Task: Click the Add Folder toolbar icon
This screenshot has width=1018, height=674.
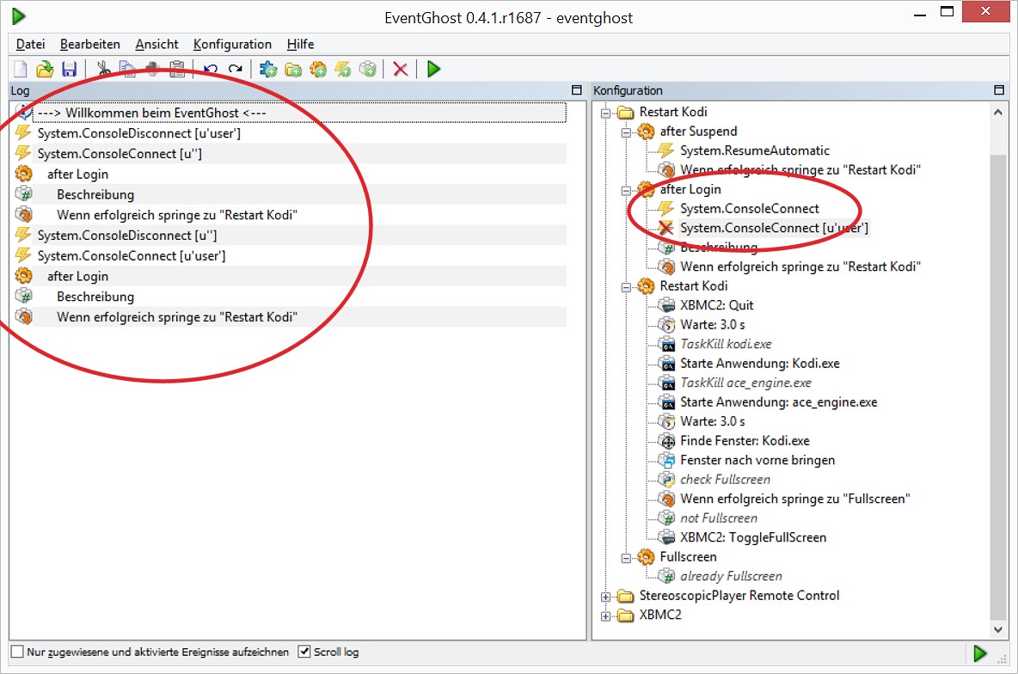Action: (293, 69)
